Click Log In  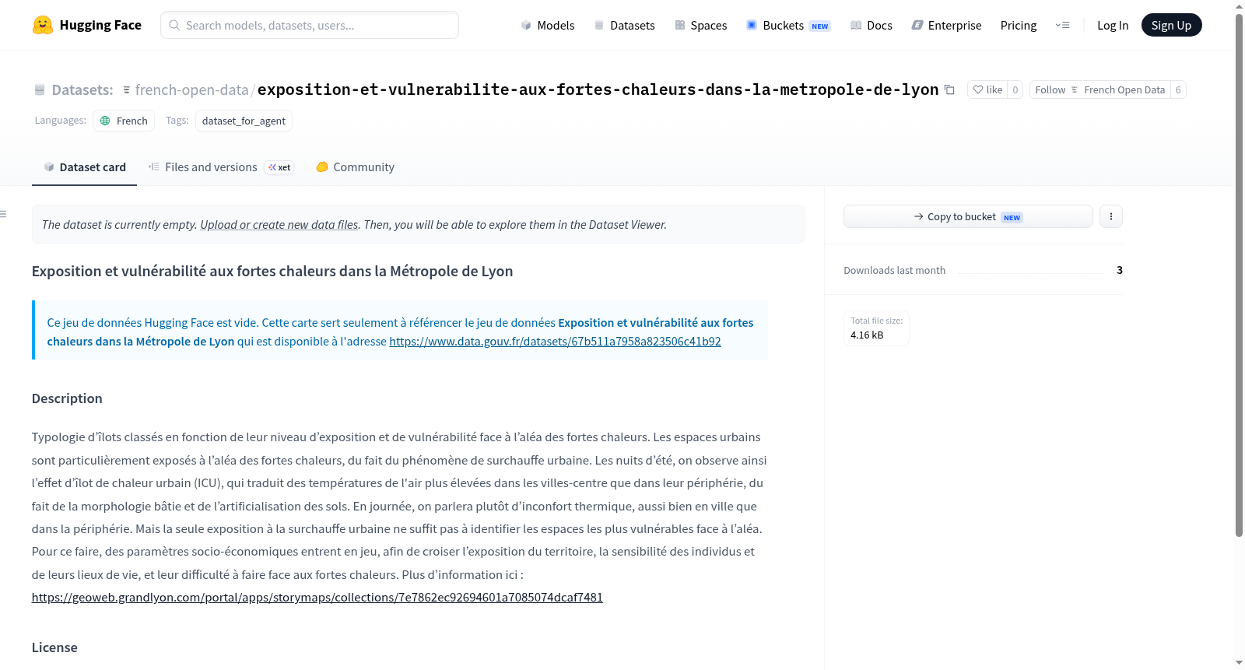(1113, 25)
